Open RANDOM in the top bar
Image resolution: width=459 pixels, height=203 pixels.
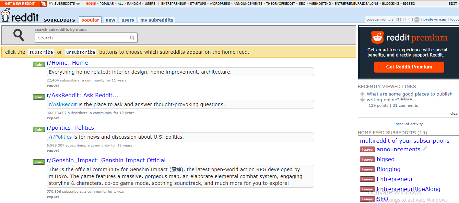click(x=134, y=4)
